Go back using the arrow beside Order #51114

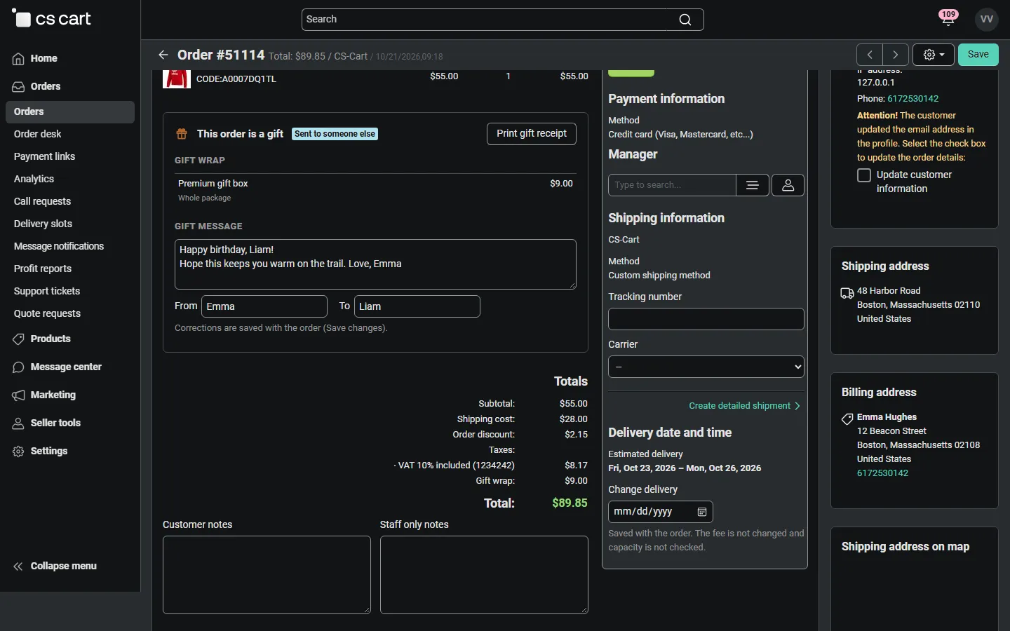(163, 55)
